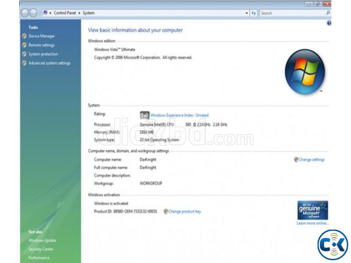351x263 pixels.
Task: Select Control Panel in the breadcrumb path
Action: (x=65, y=13)
